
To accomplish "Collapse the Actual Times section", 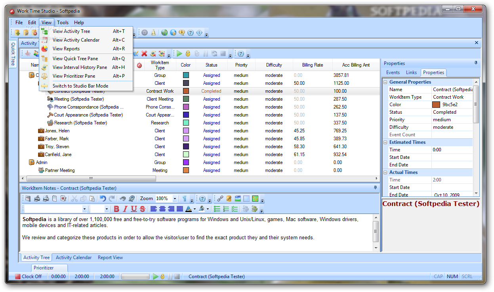I will coord(385,172).
